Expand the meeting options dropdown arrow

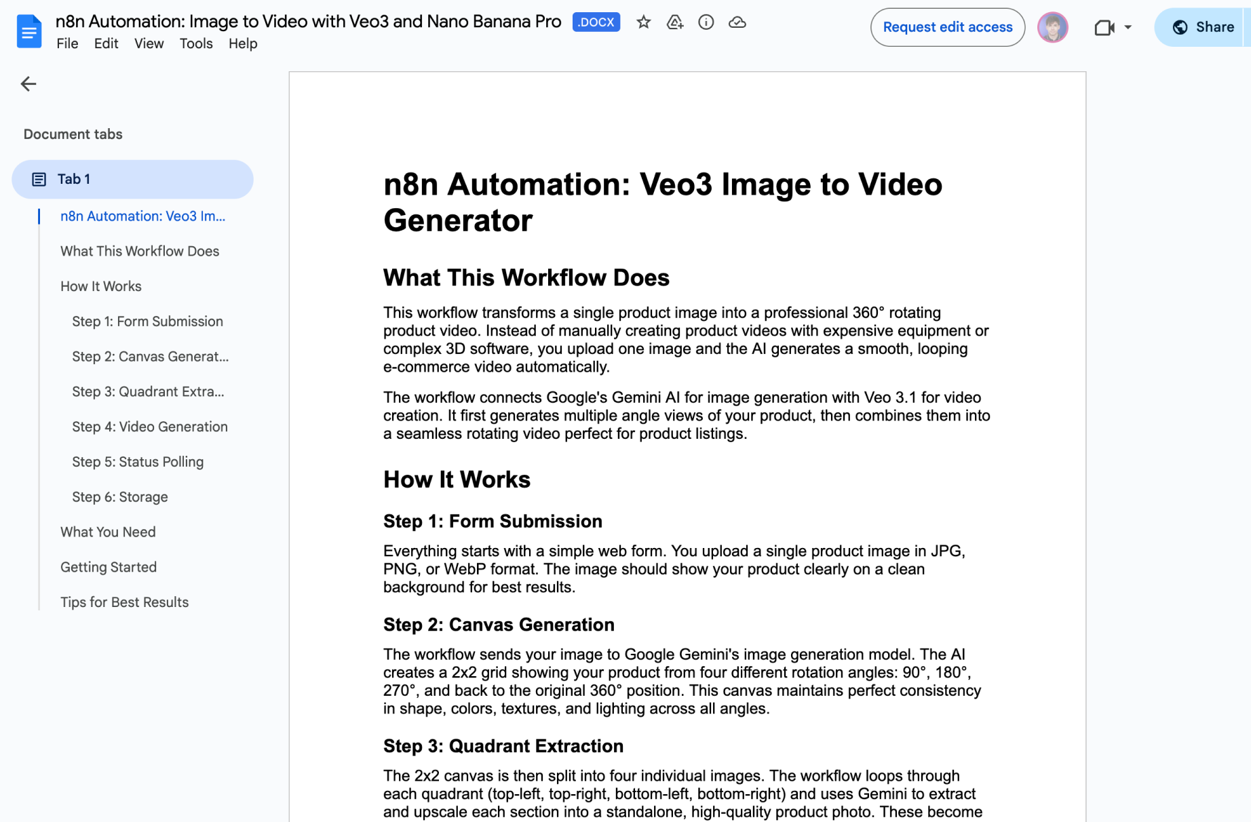click(x=1128, y=27)
